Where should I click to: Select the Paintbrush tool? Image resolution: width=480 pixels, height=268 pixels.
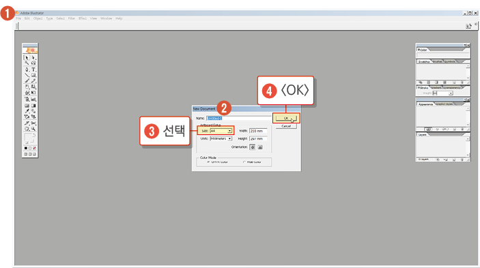[27, 81]
